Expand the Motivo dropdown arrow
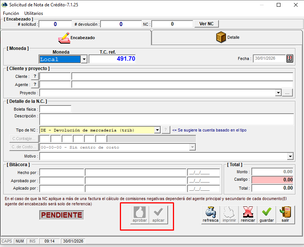Image resolution: width=304 pixels, height=247 pixels. (x=290, y=156)
